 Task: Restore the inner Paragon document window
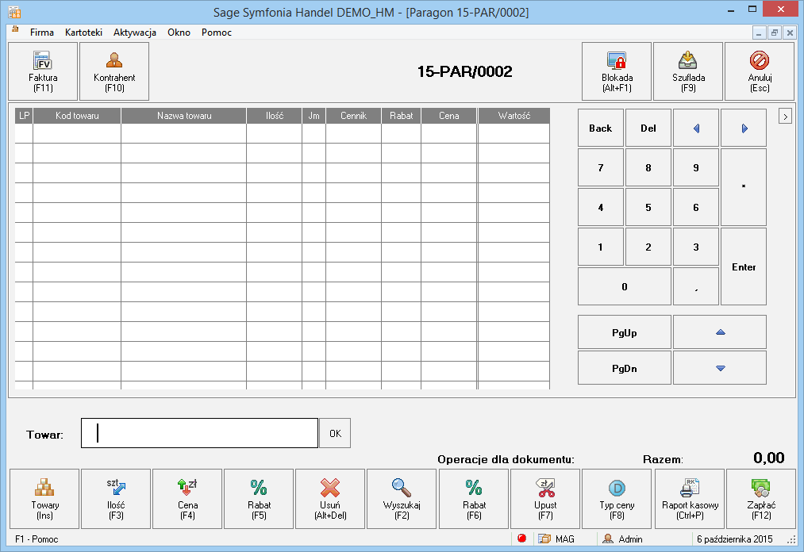(x=775, y=33)
